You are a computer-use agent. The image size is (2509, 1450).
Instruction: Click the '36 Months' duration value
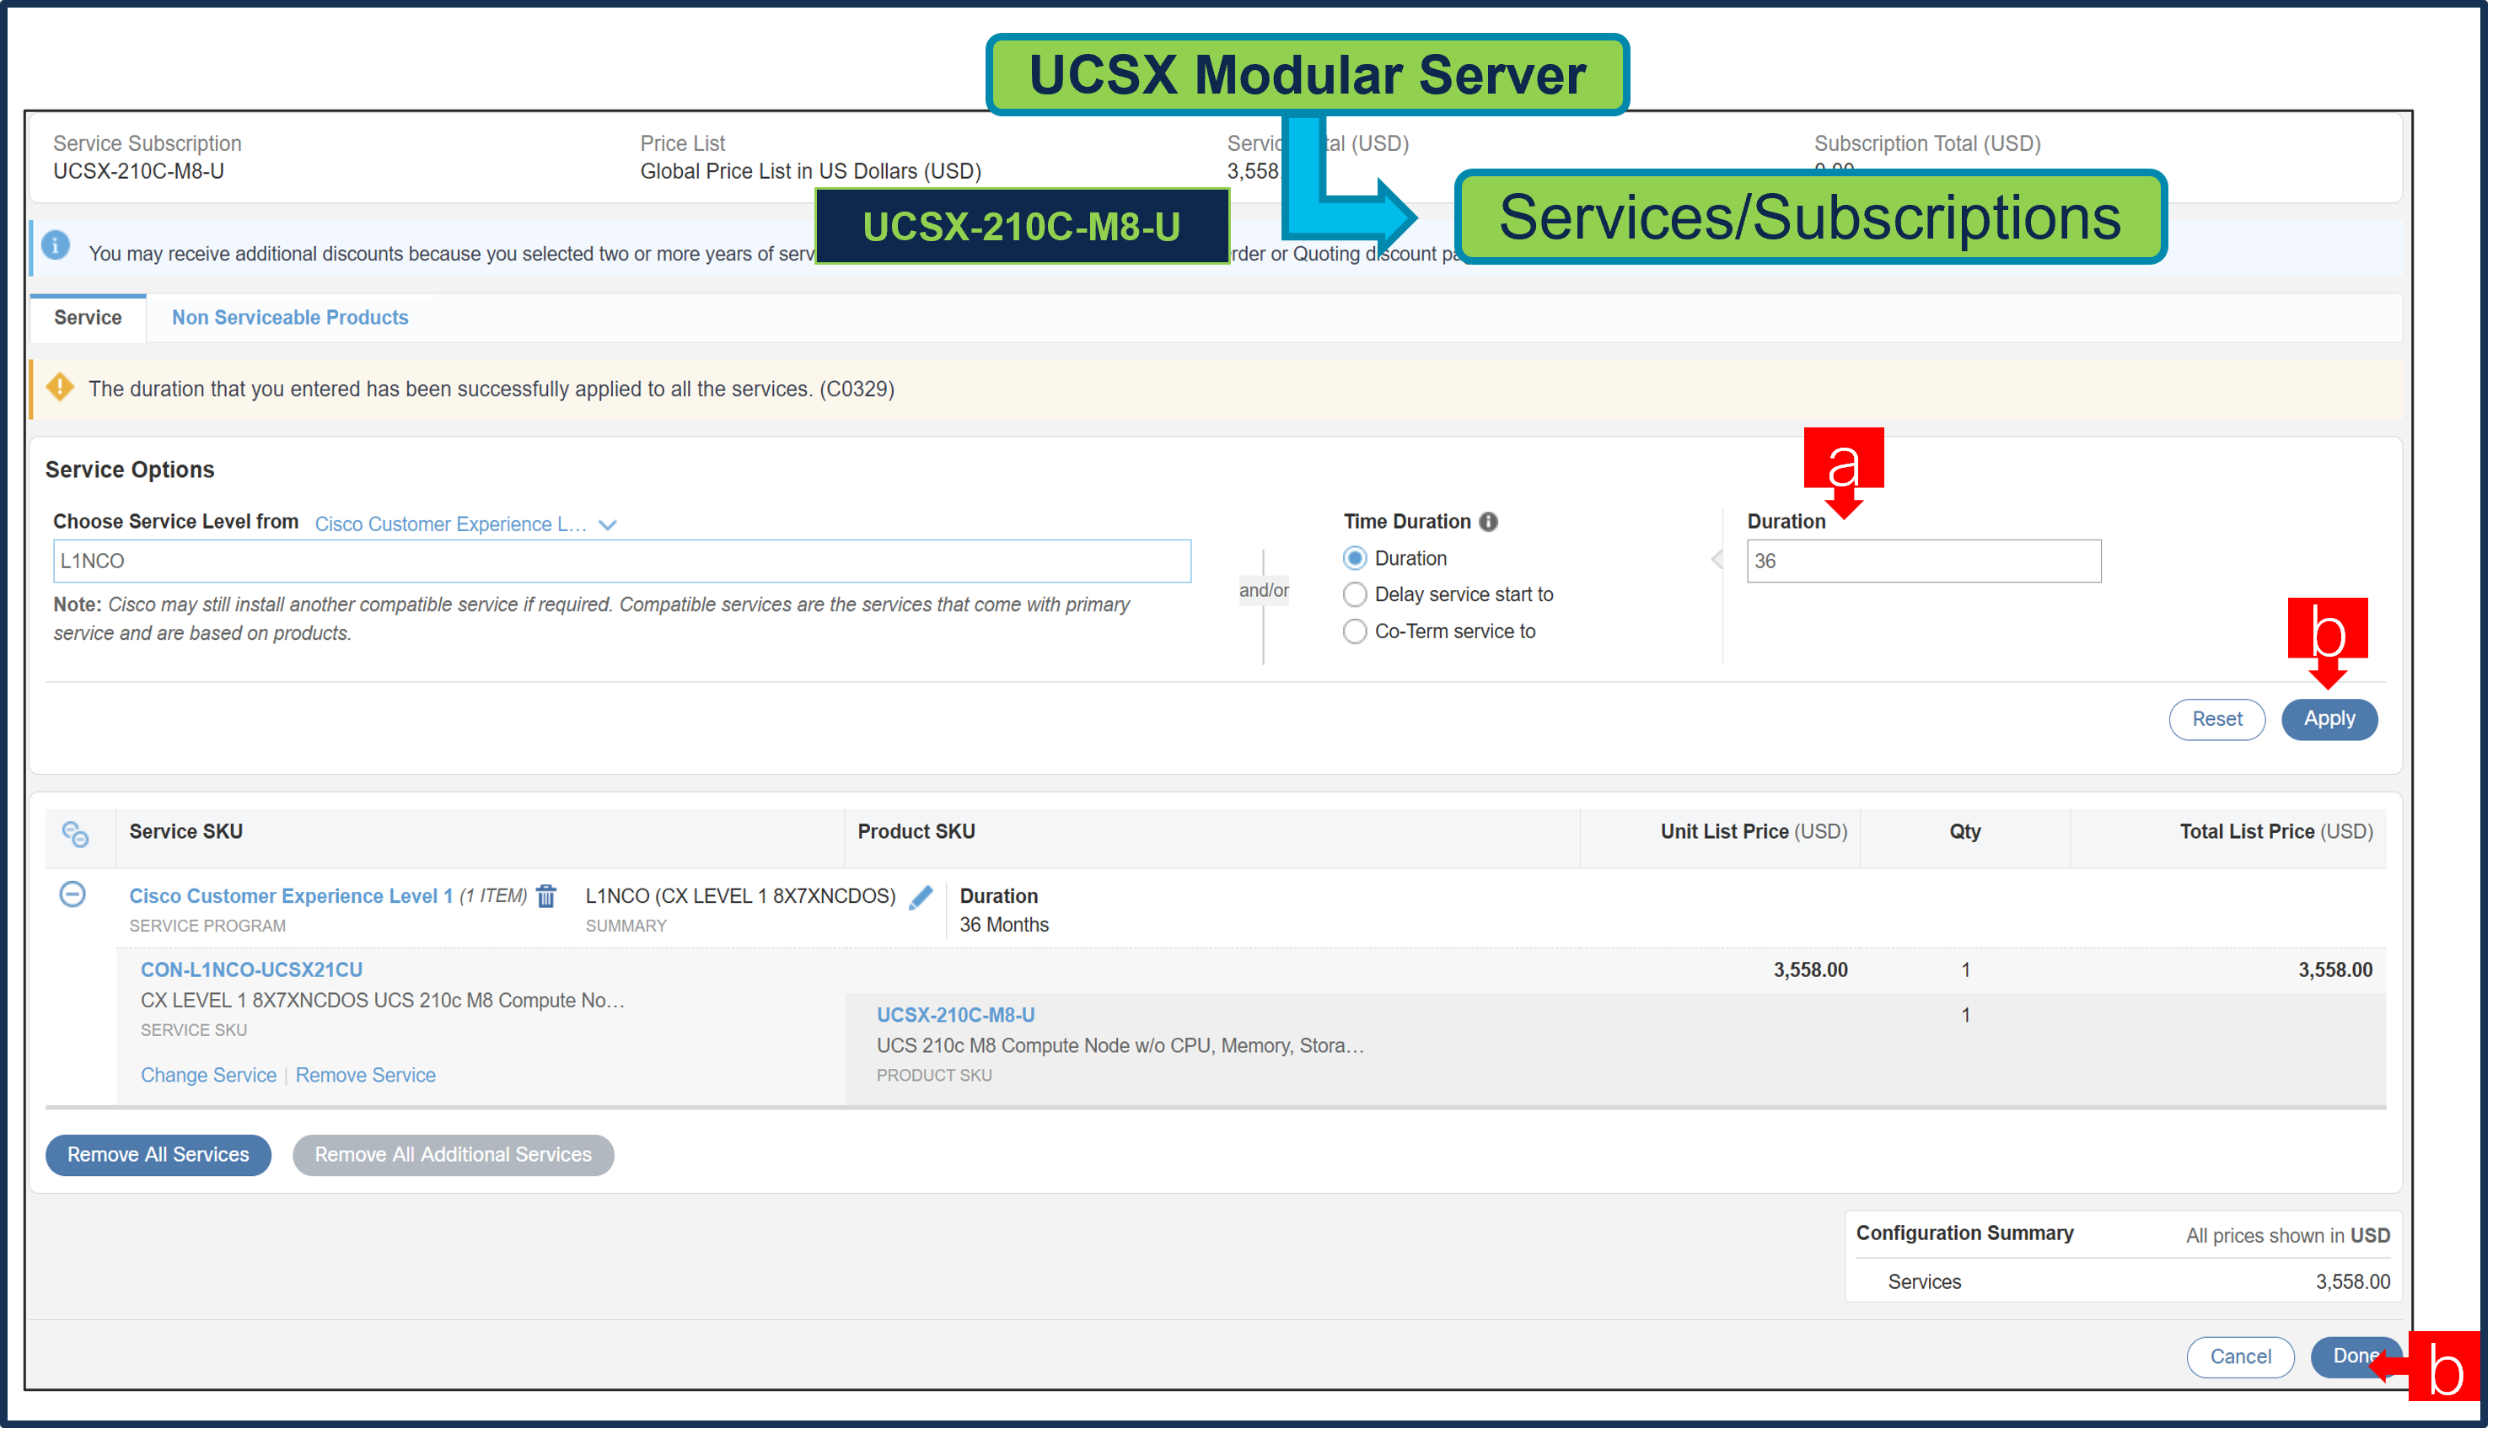coord(1013,934)
